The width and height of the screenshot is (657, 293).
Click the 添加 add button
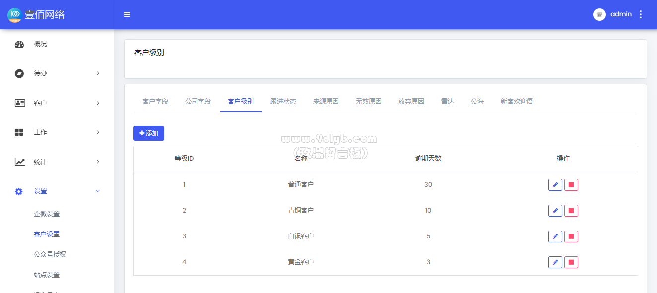(x=149, y=133)
